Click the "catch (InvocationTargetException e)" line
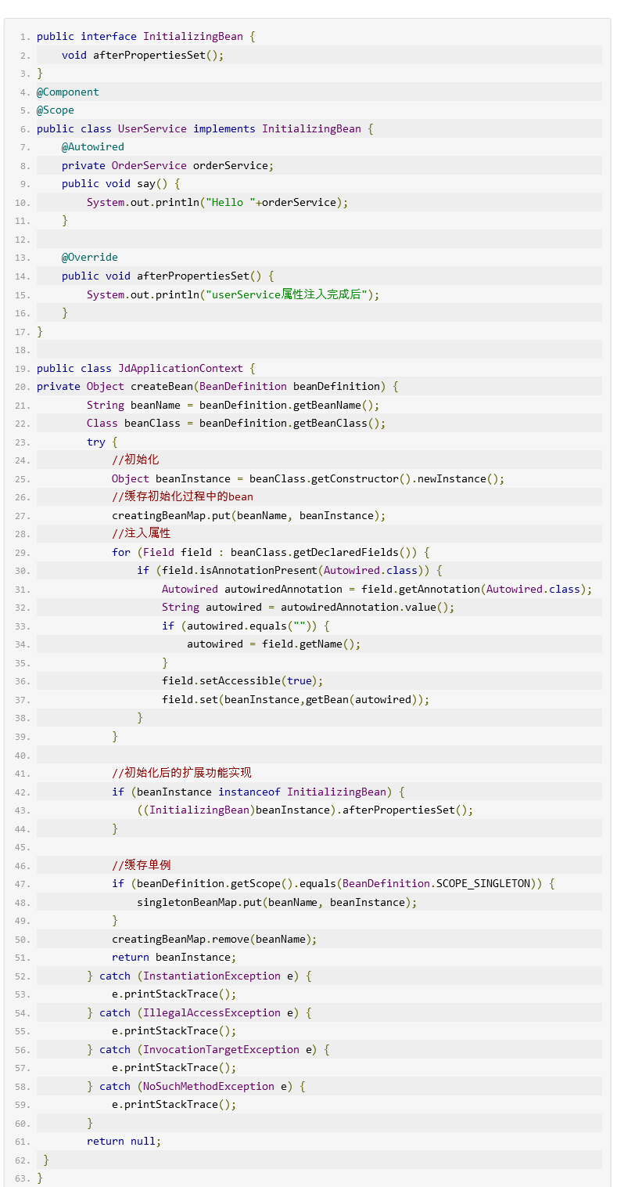The image size is (617, 1187). point(209,1049)
